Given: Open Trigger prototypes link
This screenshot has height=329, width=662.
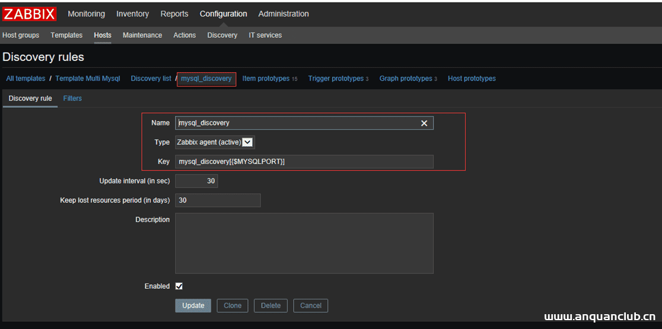Looking at the screenshot, I should tap(336, 78).
